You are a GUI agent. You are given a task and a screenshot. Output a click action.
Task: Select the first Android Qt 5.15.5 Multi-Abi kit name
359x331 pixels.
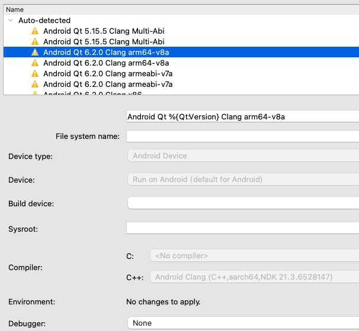[104, 31]
